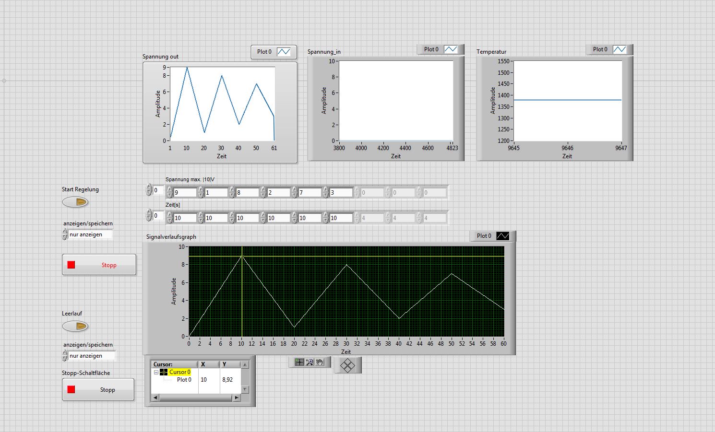The image size is (715, 432).
Task: Click the Spannung max. field containing 7
Action: click(x=310, y=193)
